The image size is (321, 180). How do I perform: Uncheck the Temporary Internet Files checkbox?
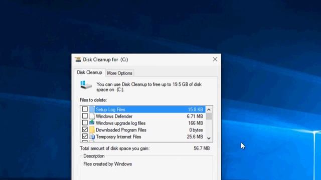click(x=85, y=136)
